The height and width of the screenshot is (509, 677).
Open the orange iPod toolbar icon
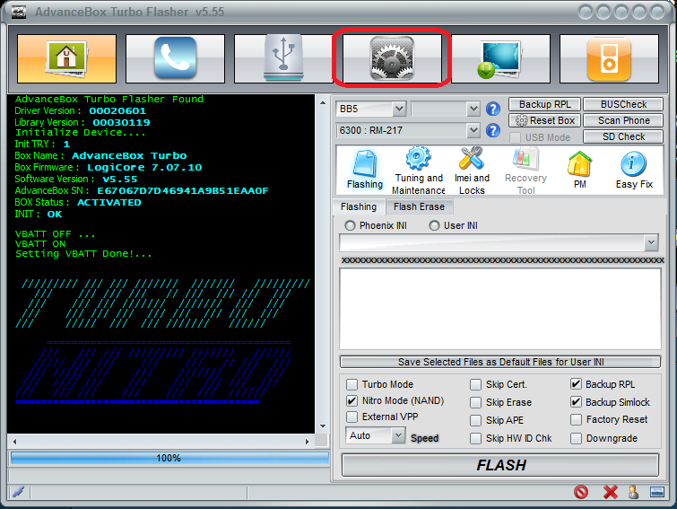click(x=609, y=58)
